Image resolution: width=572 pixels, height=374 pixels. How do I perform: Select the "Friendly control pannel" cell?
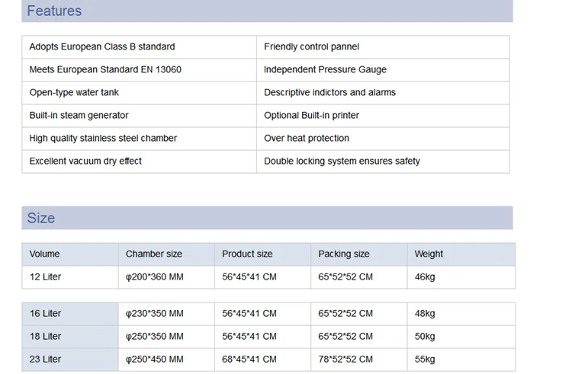click(311, 47)
